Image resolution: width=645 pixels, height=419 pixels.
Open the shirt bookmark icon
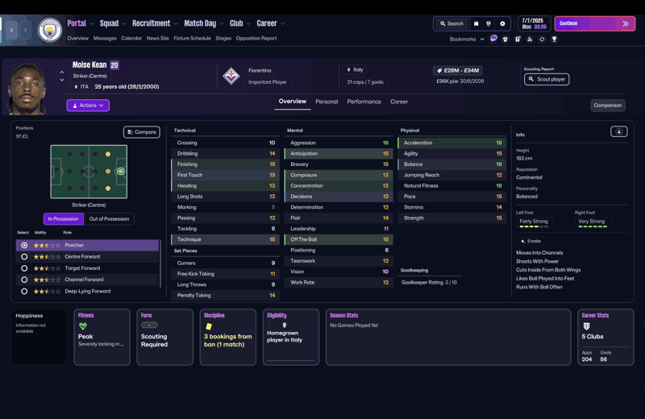click(506, 39)
